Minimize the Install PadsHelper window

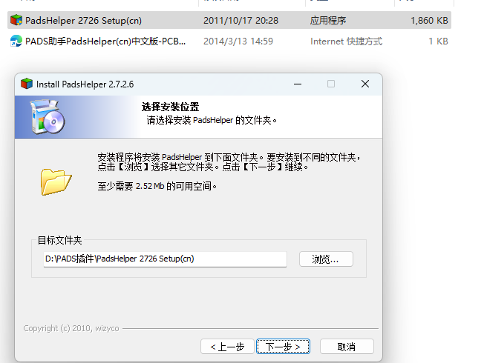click(298, 84)
